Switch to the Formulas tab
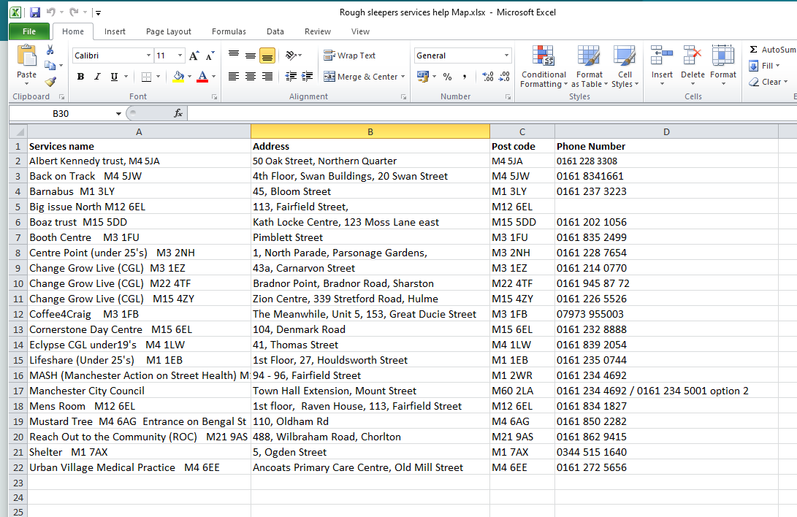 coord(229,31)
